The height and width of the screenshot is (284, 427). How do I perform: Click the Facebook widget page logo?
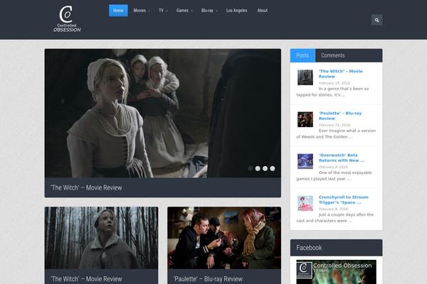click(x=305, y=270)
